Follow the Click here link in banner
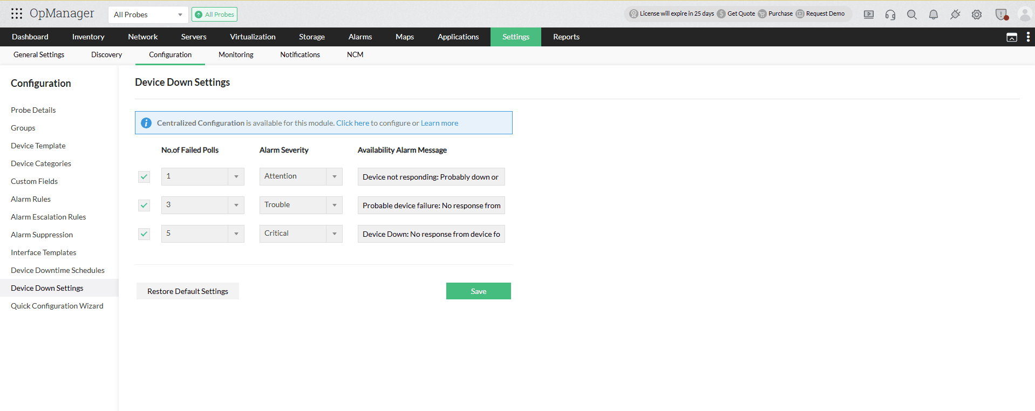 coord(353,123)
